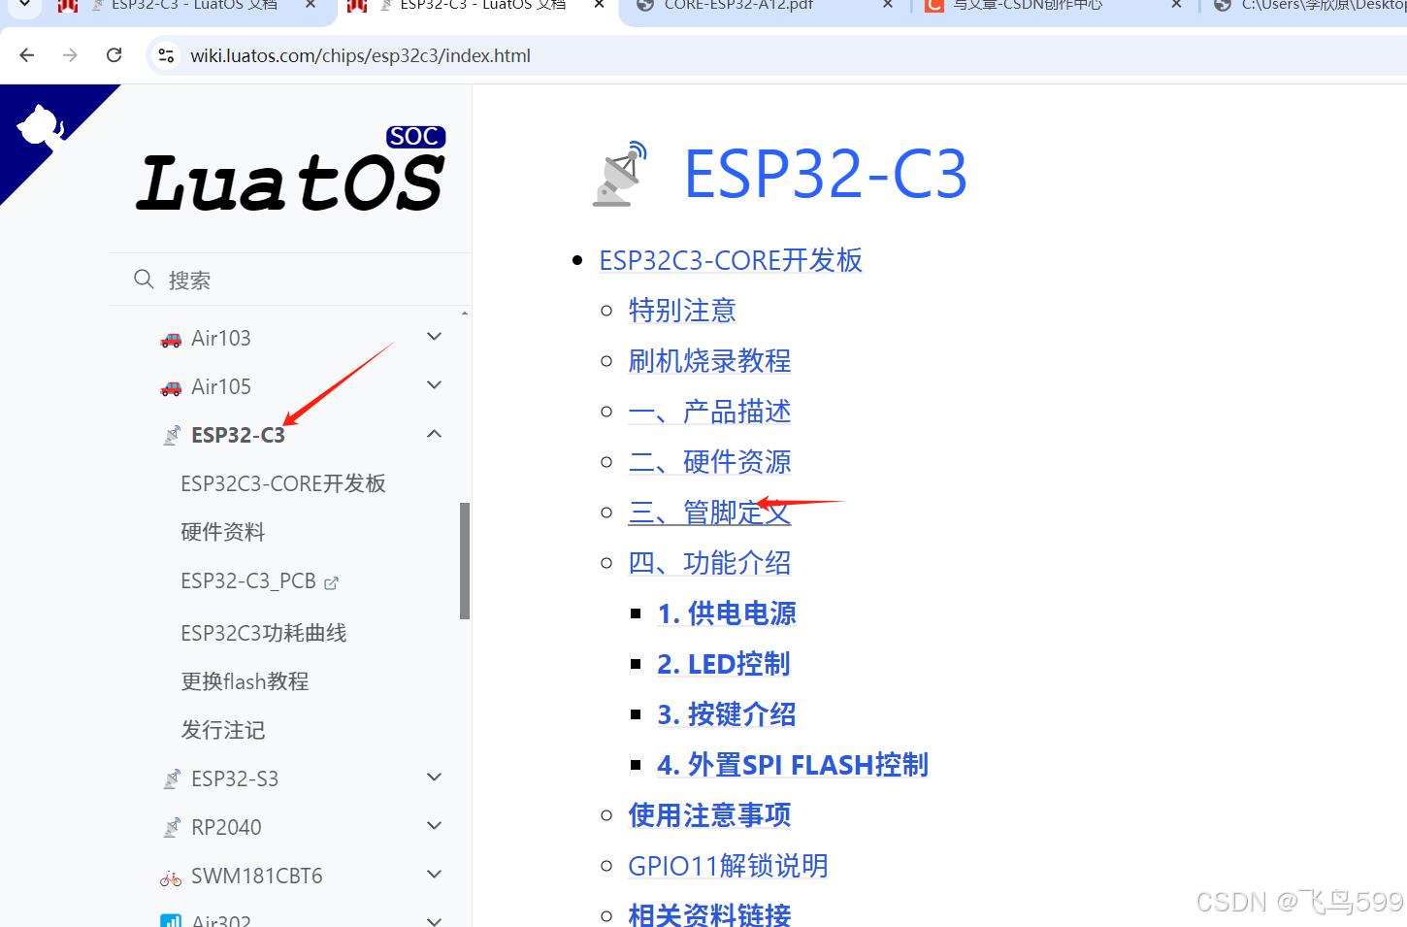Open the 相关资料链接 link
This screenshot has height=927, width=1407.
709,914
